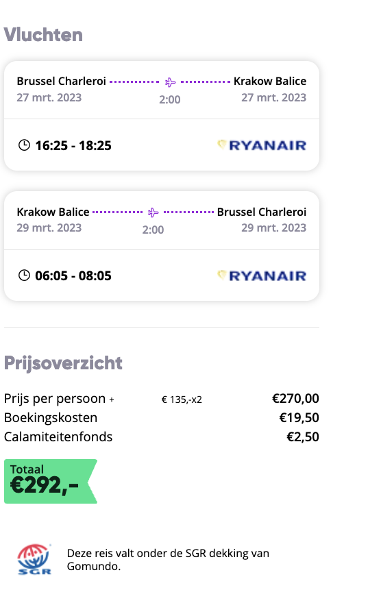Click the Ryanair logo on the outbound flight

pyautogui.click(x=262, y=145)
